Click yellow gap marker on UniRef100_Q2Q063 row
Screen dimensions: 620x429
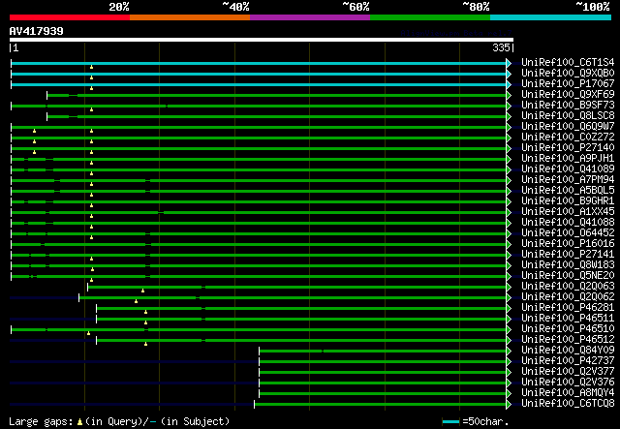coord(142,290)
